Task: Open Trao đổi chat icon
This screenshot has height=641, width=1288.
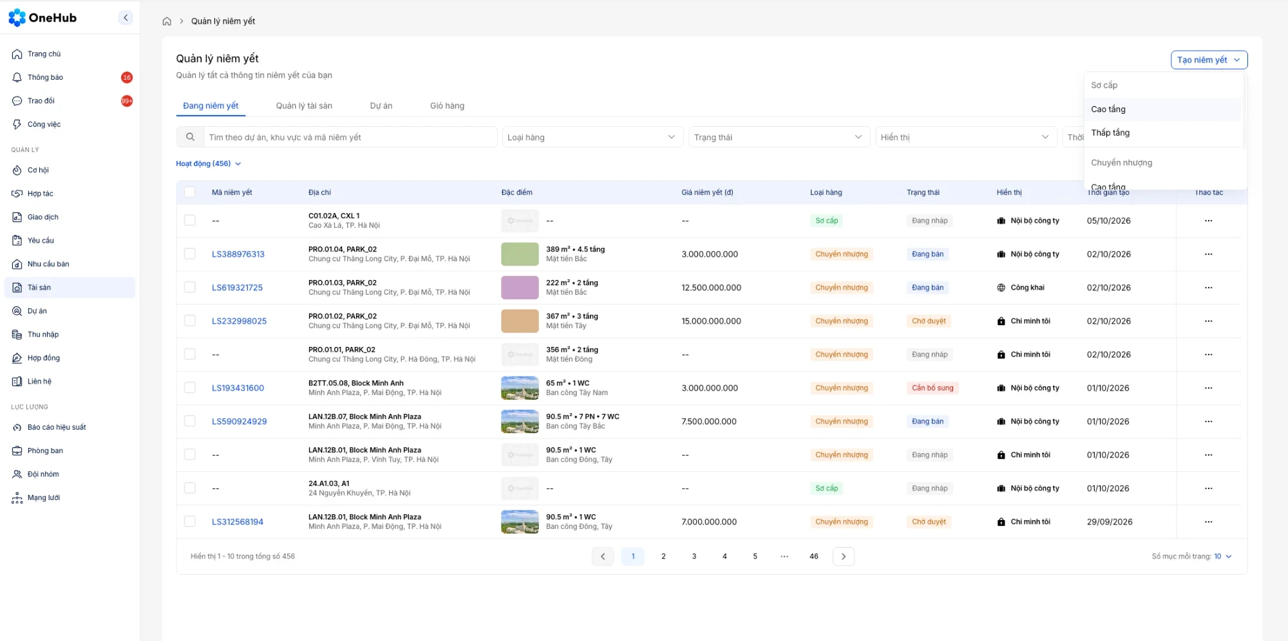Action: click(x=17, y=101)
